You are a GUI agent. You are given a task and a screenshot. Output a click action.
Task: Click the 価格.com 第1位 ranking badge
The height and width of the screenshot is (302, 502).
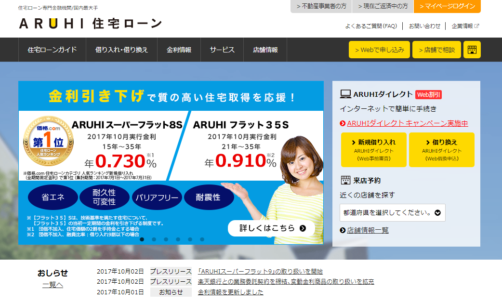(48, 141)
